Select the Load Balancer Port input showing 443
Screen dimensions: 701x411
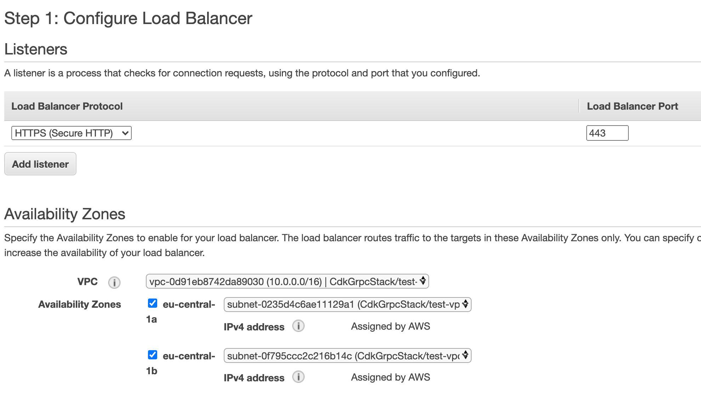click(x=607, y=133)
